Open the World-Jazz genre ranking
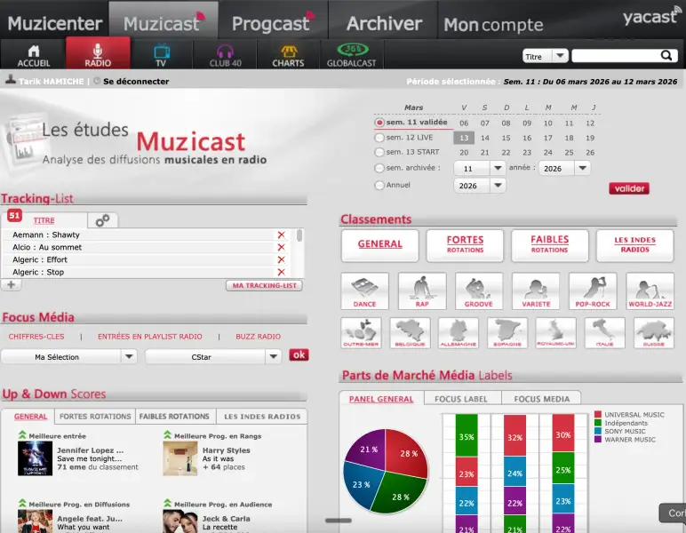This screenshot has height=533, width=686. click(x=650, y=291)
